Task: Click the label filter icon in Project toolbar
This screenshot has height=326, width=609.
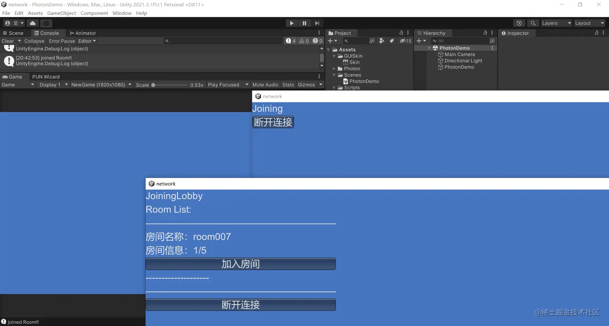Action: pyautogui.click(x=391, y=41)
